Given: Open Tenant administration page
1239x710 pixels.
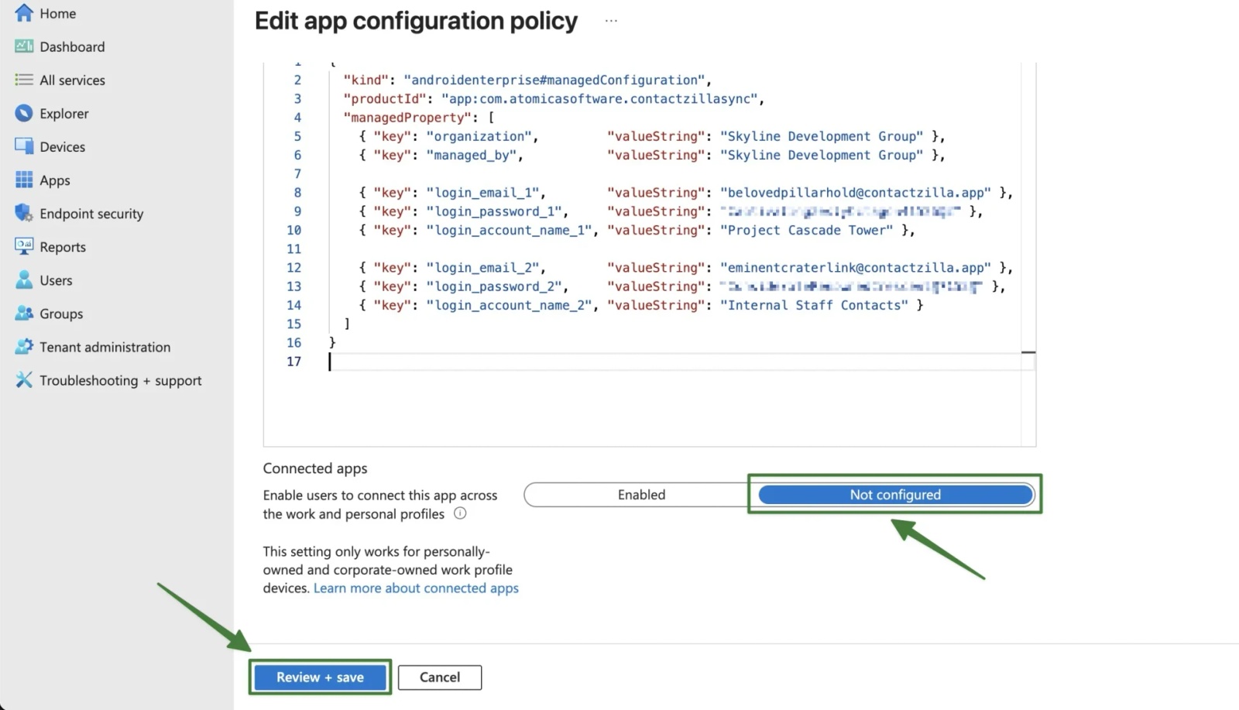Looking at the screenshot, I should (105, 347).
